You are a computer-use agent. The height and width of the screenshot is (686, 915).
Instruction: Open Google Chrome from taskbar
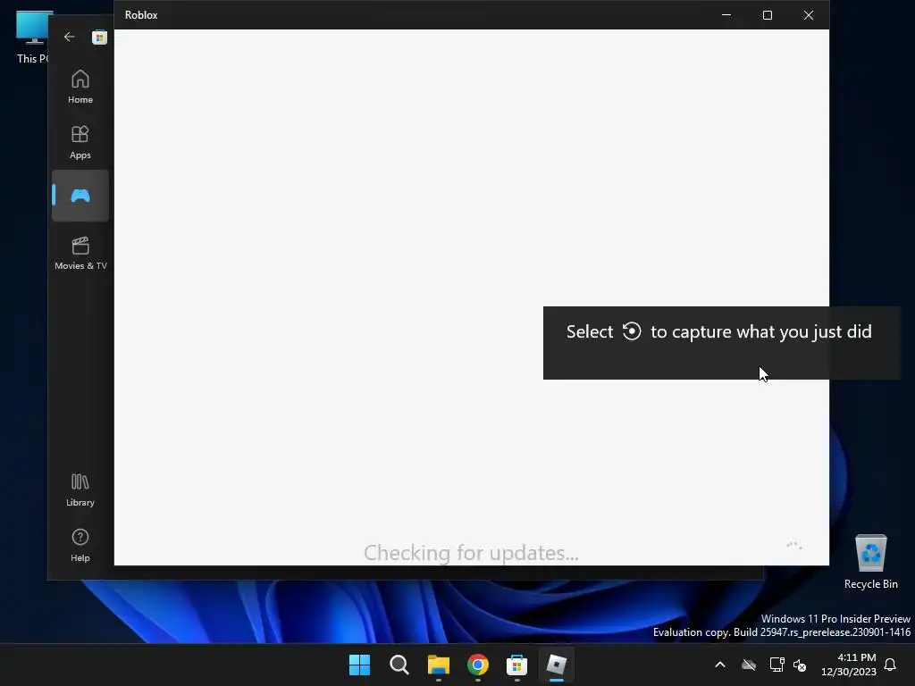point(478,665)
